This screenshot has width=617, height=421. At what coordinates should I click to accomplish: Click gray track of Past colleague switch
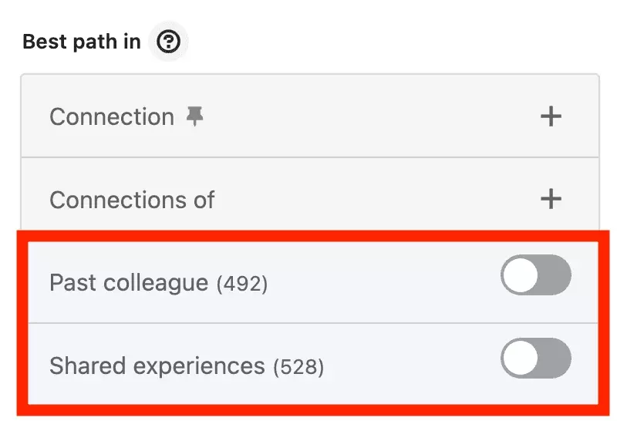[555, 275]
